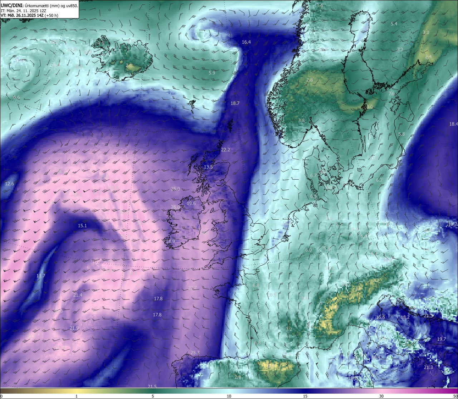This screenshot has height=399, width=458.
Task: Click the 5.4 value label
Action: pos(394,24)
